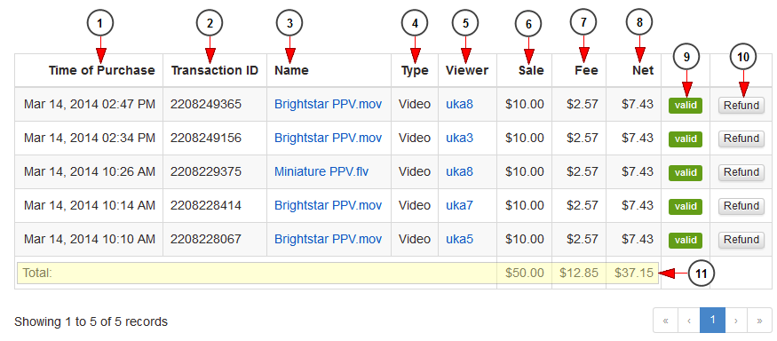Open viewer uka7 link

pos(459,206)
